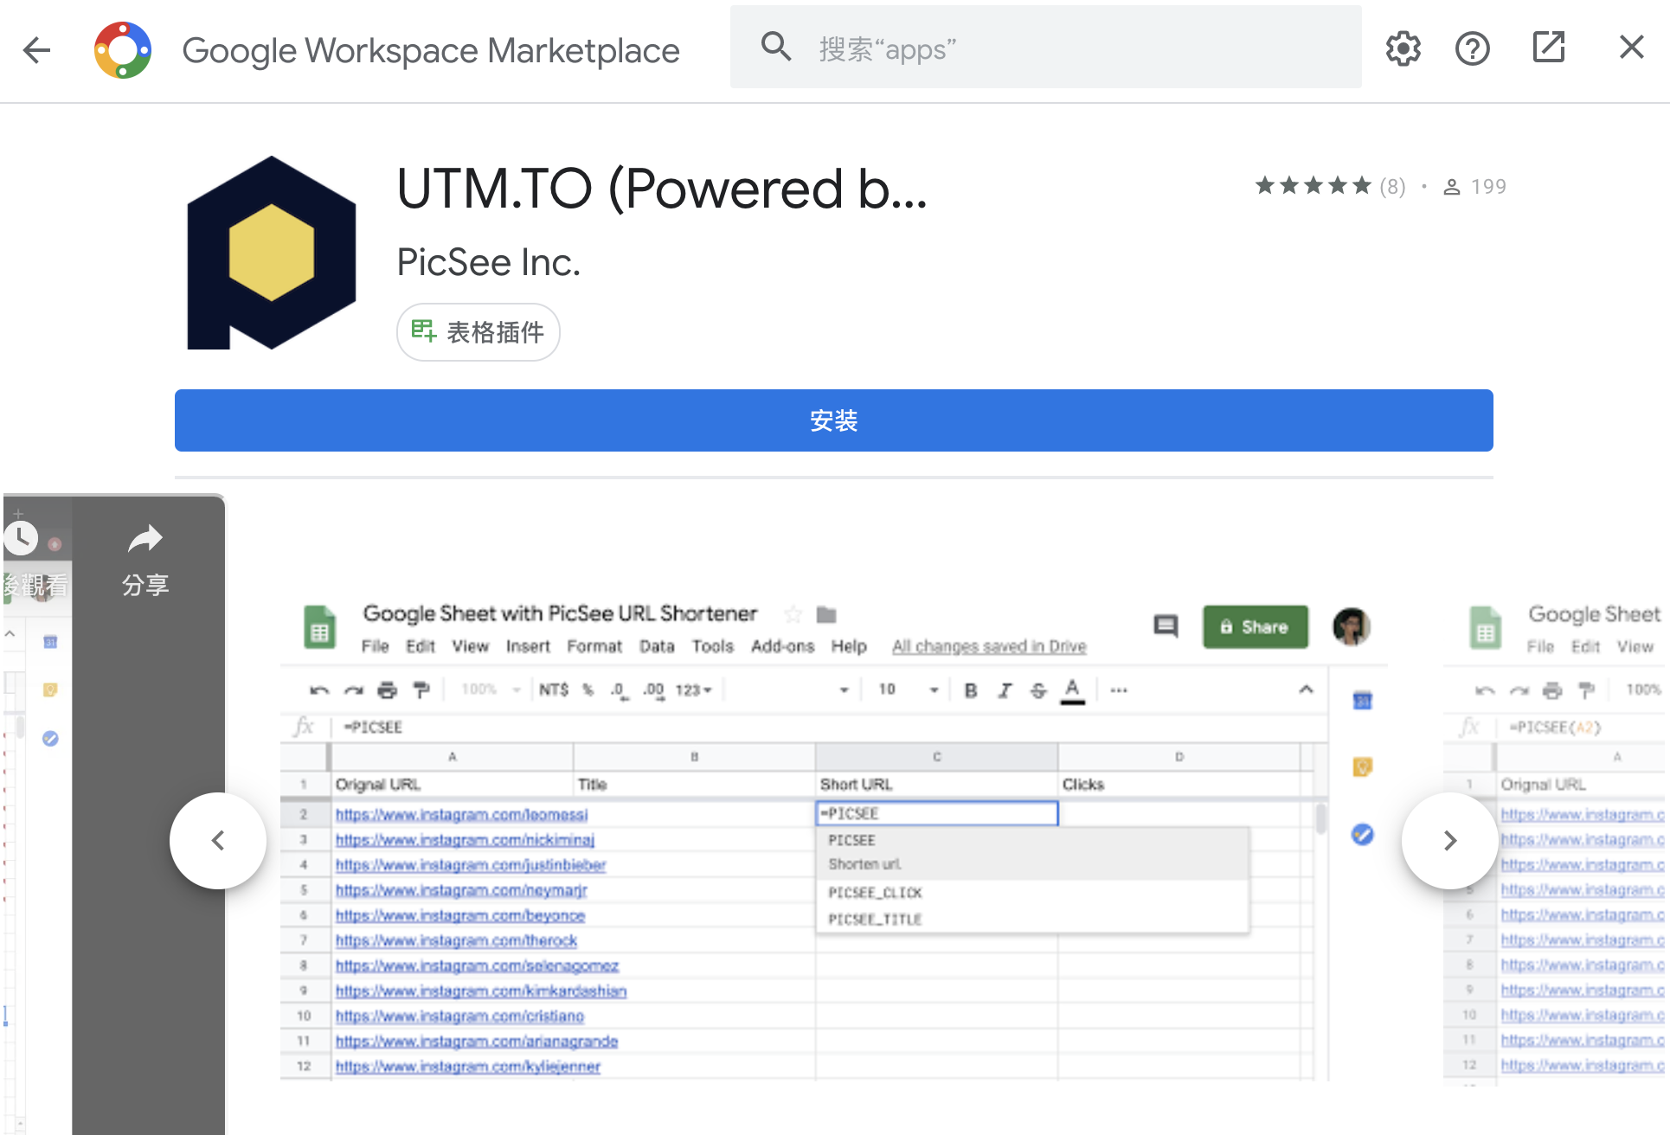The height and width of the screenshot is (1135, 1670).
Task: Click the print icon in sheet toolbar
Action: [x=387, y=689]
